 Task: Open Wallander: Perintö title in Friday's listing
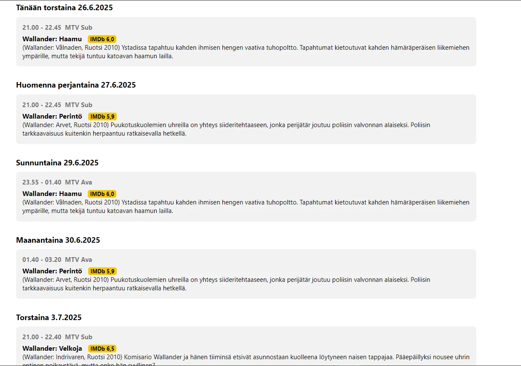[x=52, y=116]
